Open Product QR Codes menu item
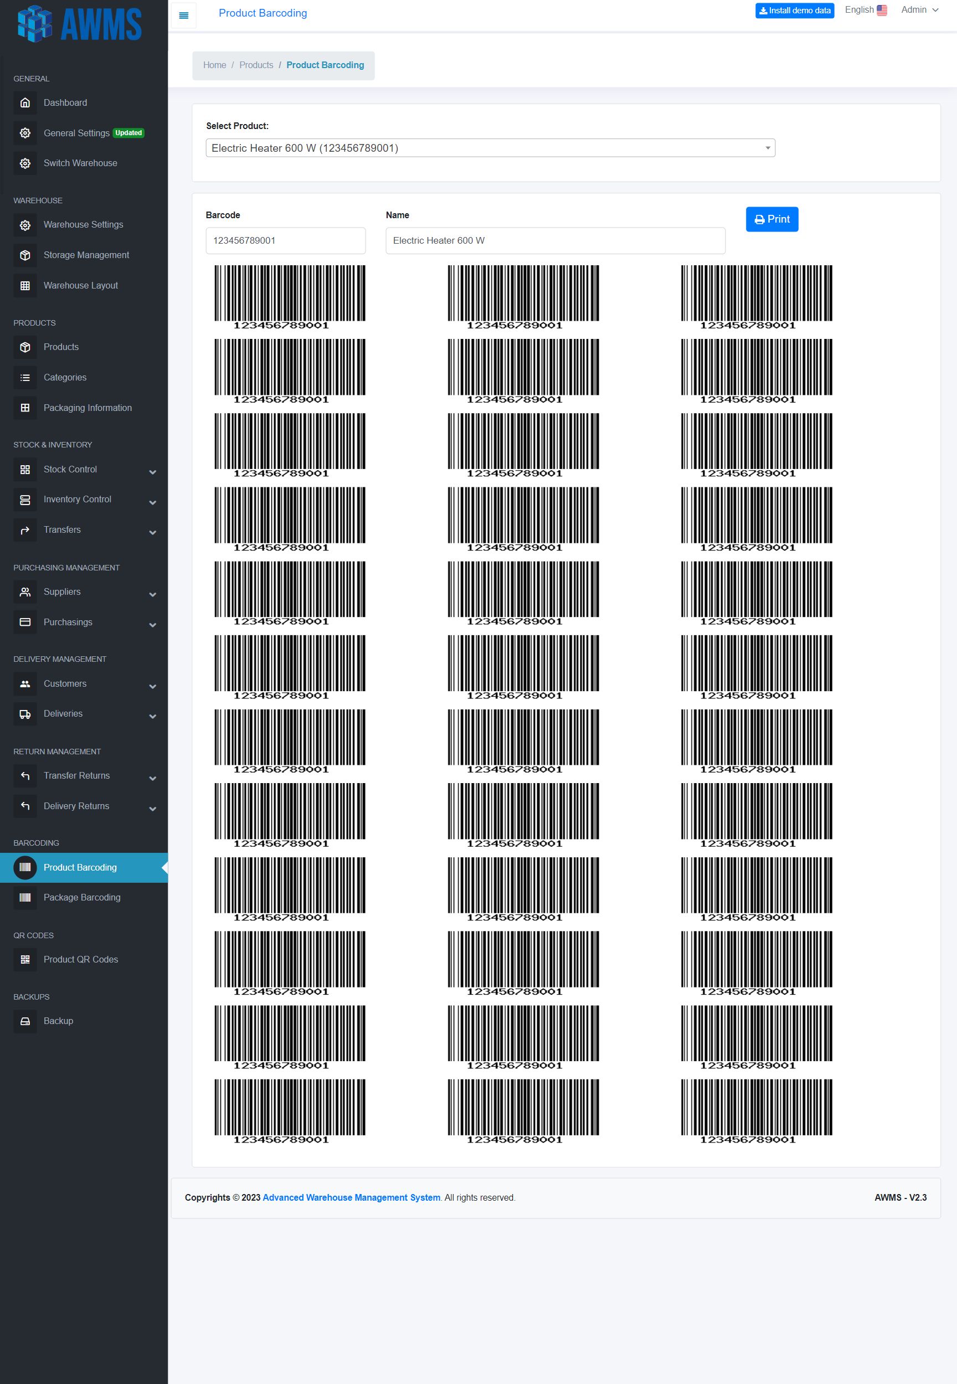Viewport: 957px width, 1384px height. 80,959
